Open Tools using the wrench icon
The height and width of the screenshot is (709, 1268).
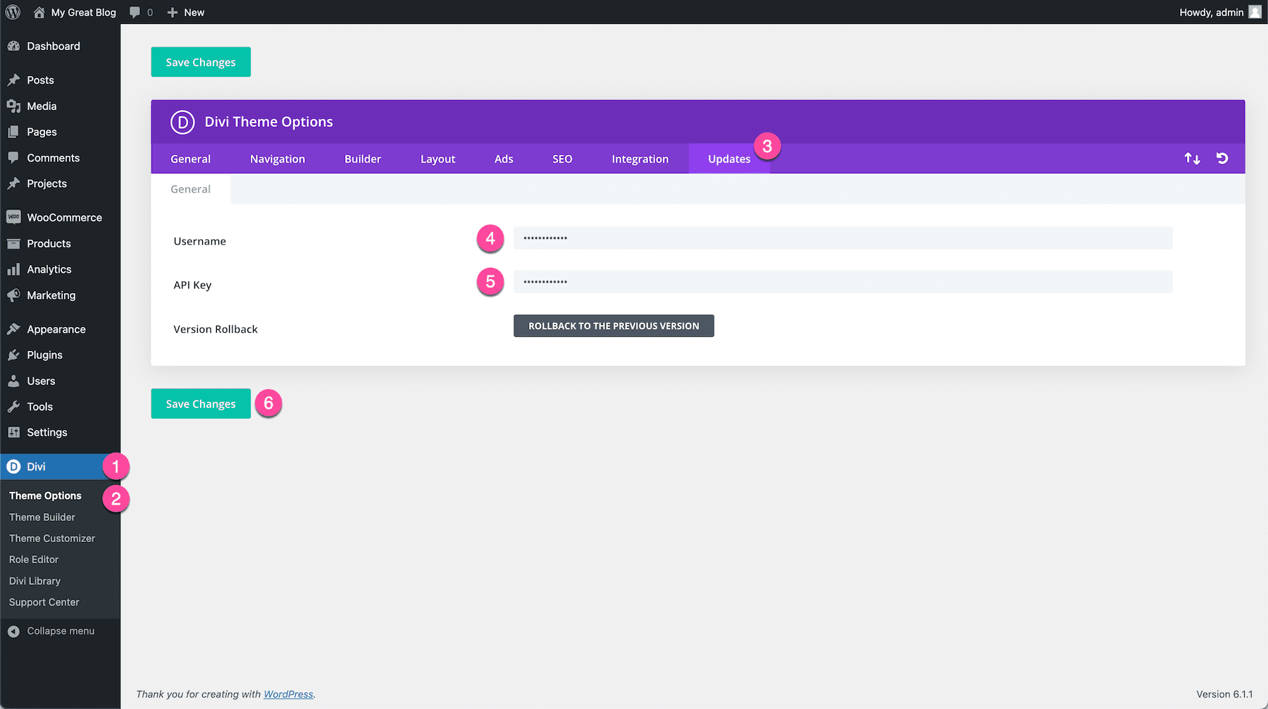point(14,406)
